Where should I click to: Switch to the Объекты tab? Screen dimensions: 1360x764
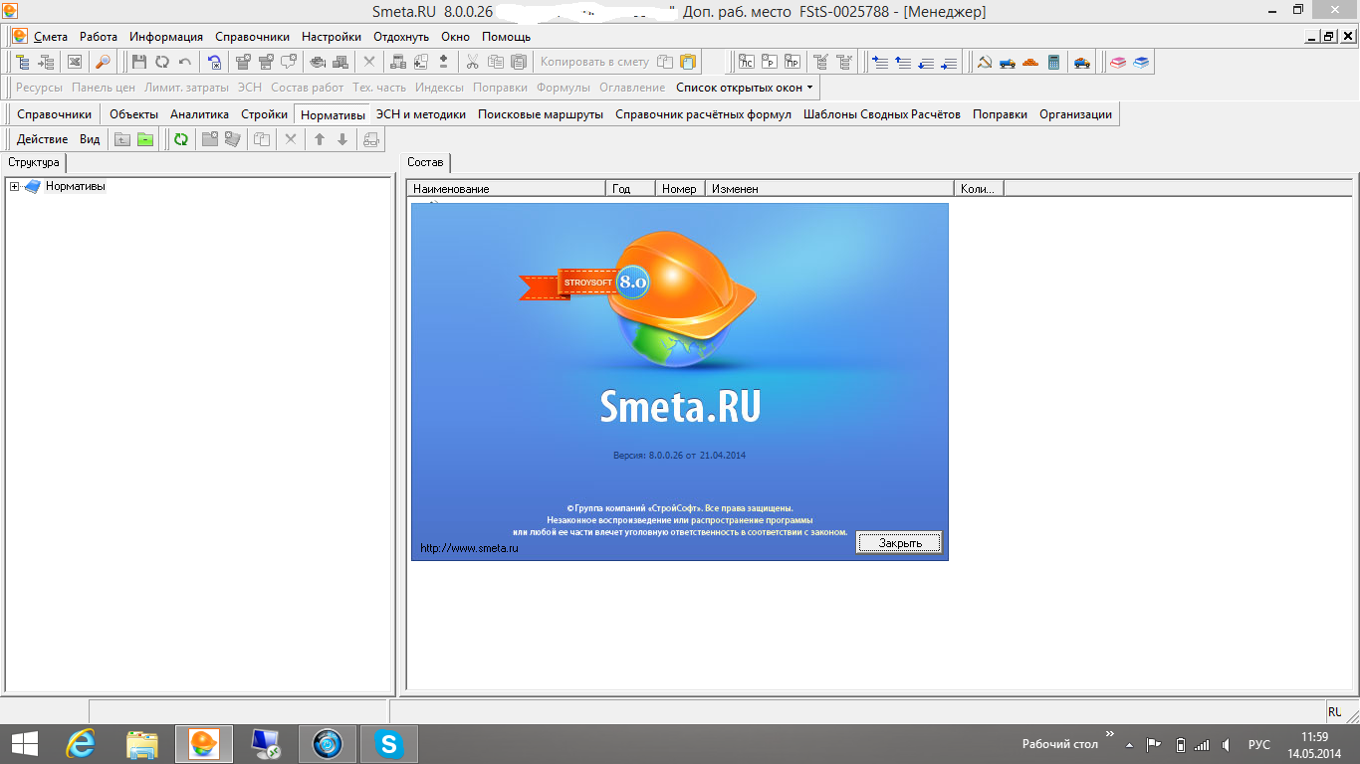coord(133,114)
